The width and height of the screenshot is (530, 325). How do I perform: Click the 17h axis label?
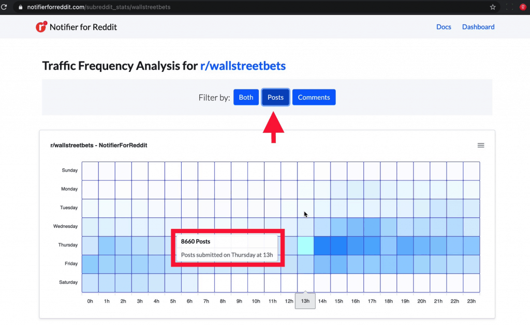coord(372,301)
